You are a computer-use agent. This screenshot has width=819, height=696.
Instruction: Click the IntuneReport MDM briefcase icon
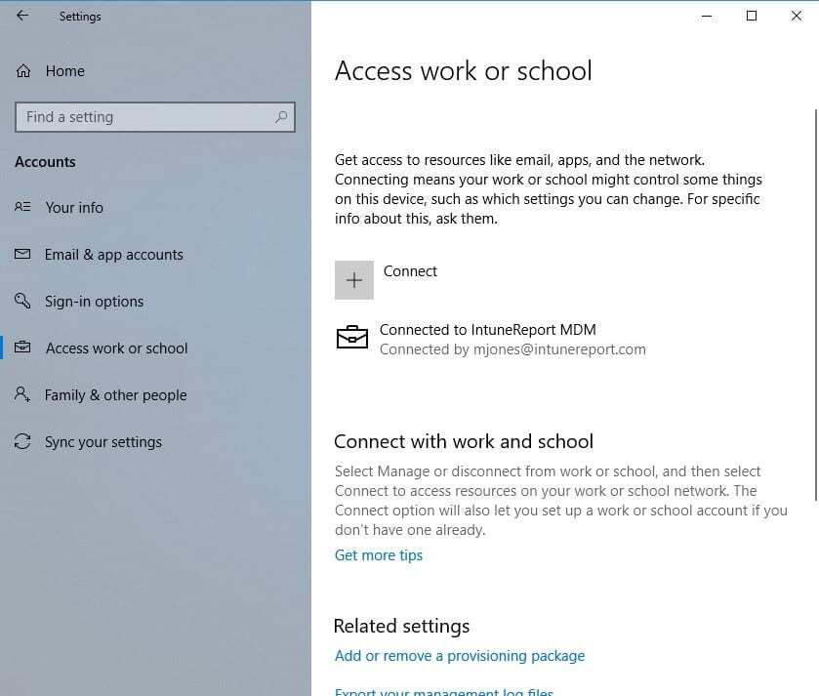click(x=352, y=338)
